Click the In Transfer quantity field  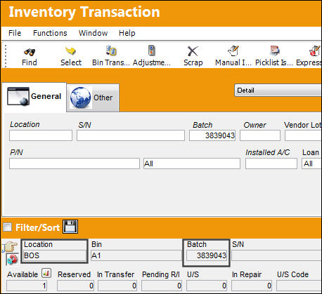click(117, 286)
